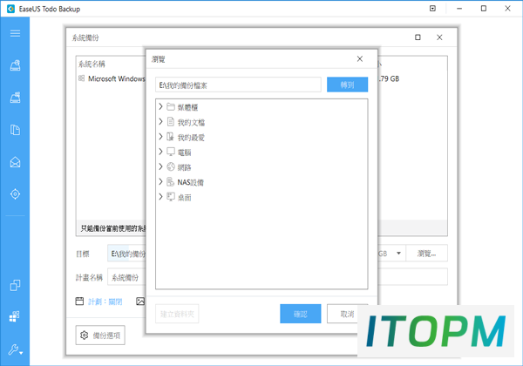523x366 pixels.
Task: Open the system clone blocks icon
Action: pyautogui.click(x=14, y=316)
